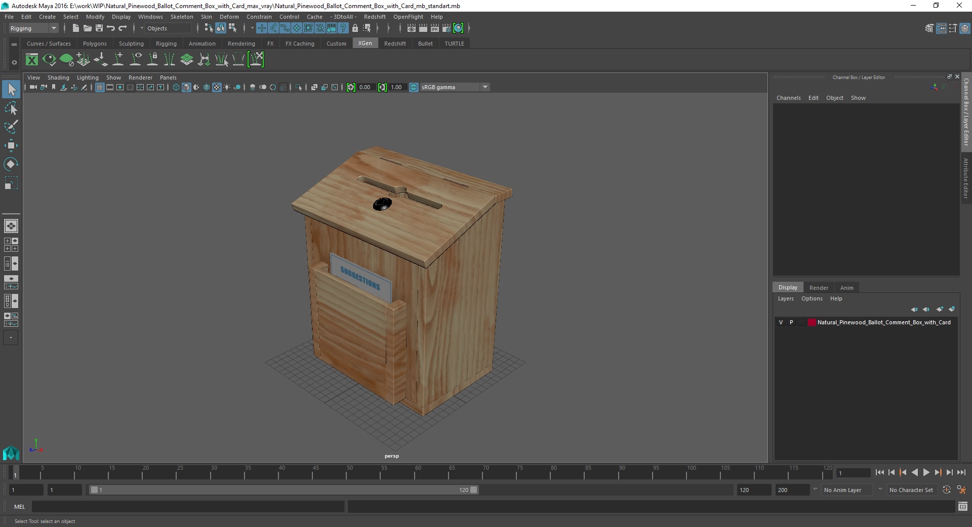This screenshot has height=527, width=972.
Task: Click the Undo arrow icon
Action: point(111,28)
